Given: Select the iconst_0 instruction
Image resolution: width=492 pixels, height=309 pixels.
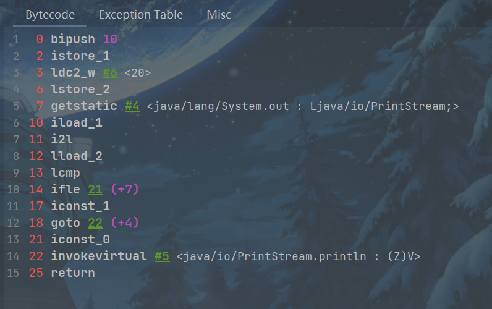Looking at the screenshot, I should coord(80,239).
